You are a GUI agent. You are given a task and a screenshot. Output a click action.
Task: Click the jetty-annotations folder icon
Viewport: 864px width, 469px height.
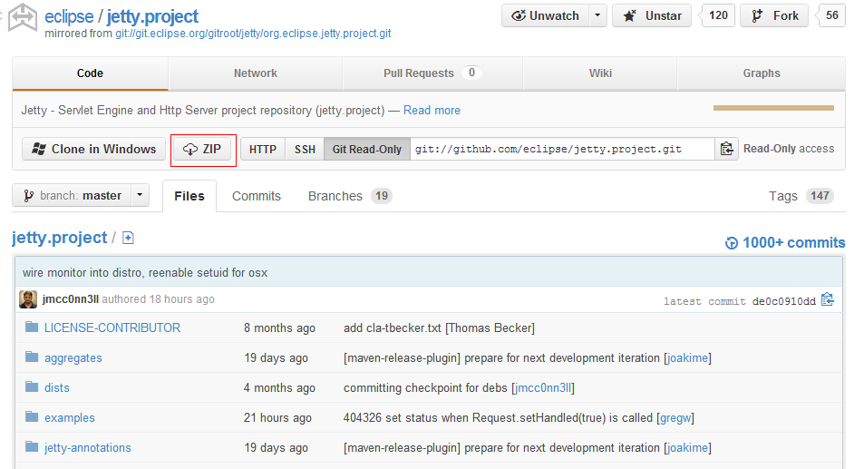[x=32, y=447]
